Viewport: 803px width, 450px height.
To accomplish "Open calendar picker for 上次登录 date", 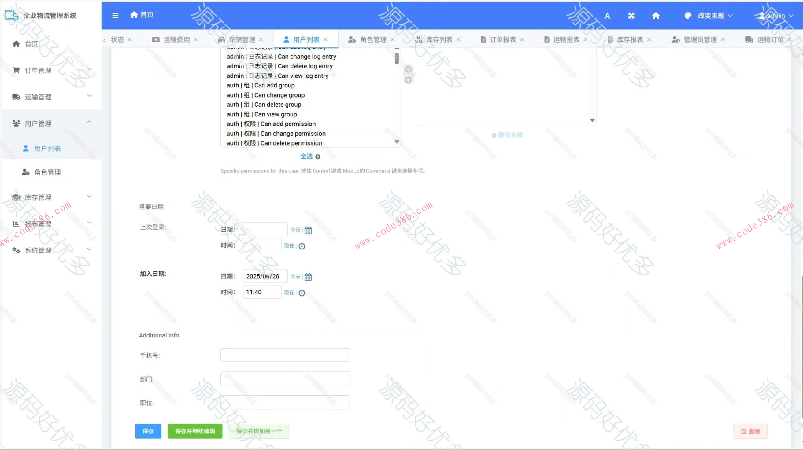I will pos(308,230).
